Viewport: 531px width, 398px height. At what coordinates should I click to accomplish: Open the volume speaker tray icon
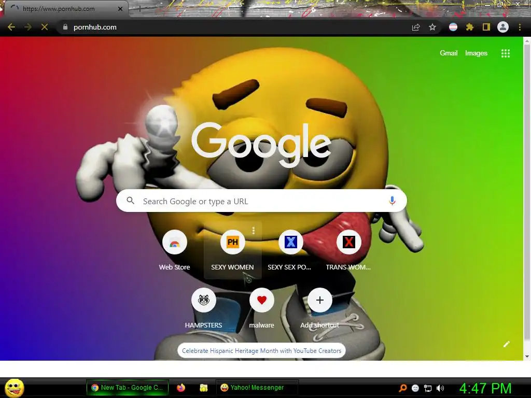click(x=440, y=388)
